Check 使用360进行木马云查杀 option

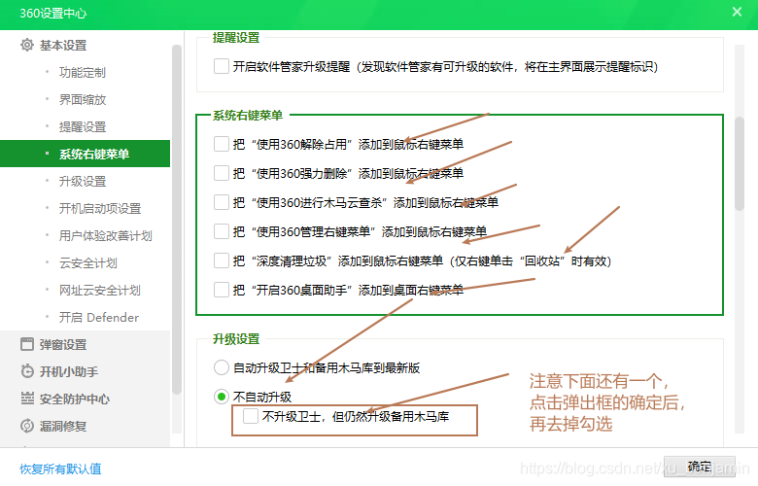coord(222,201)
